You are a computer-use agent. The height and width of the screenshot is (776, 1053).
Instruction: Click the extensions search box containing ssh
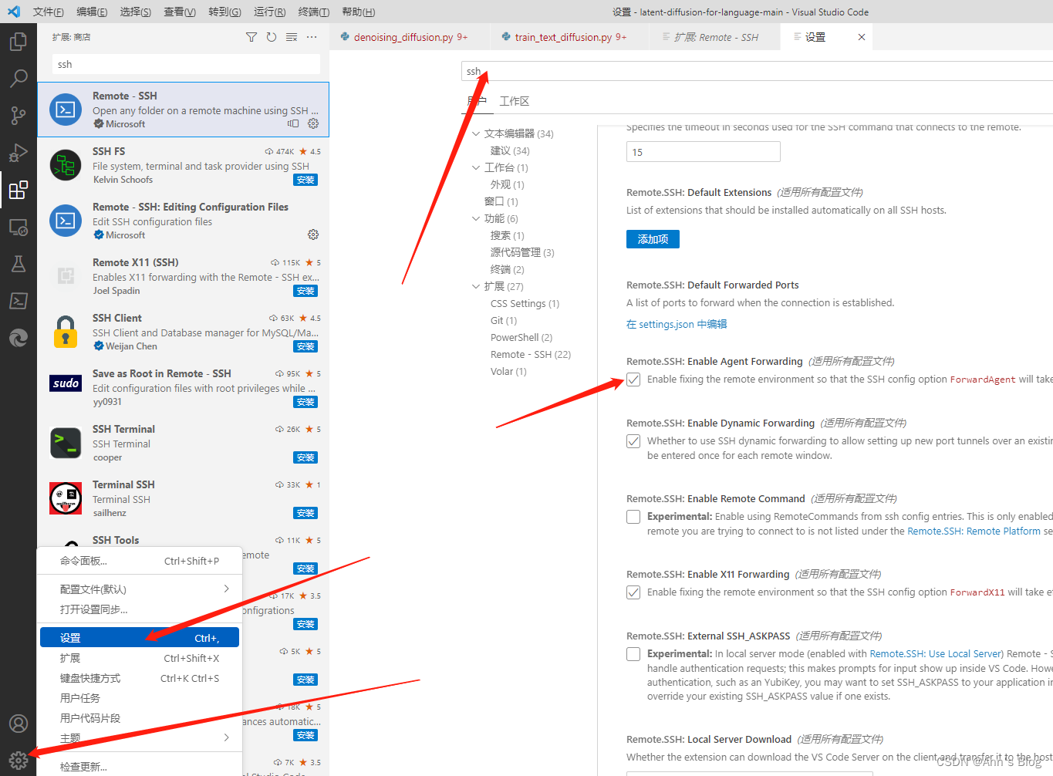tap(186, 64)
